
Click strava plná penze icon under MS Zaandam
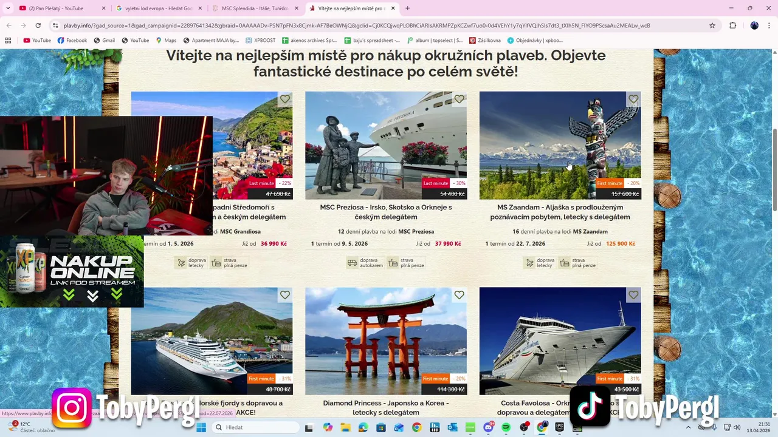tap(565, 263)
